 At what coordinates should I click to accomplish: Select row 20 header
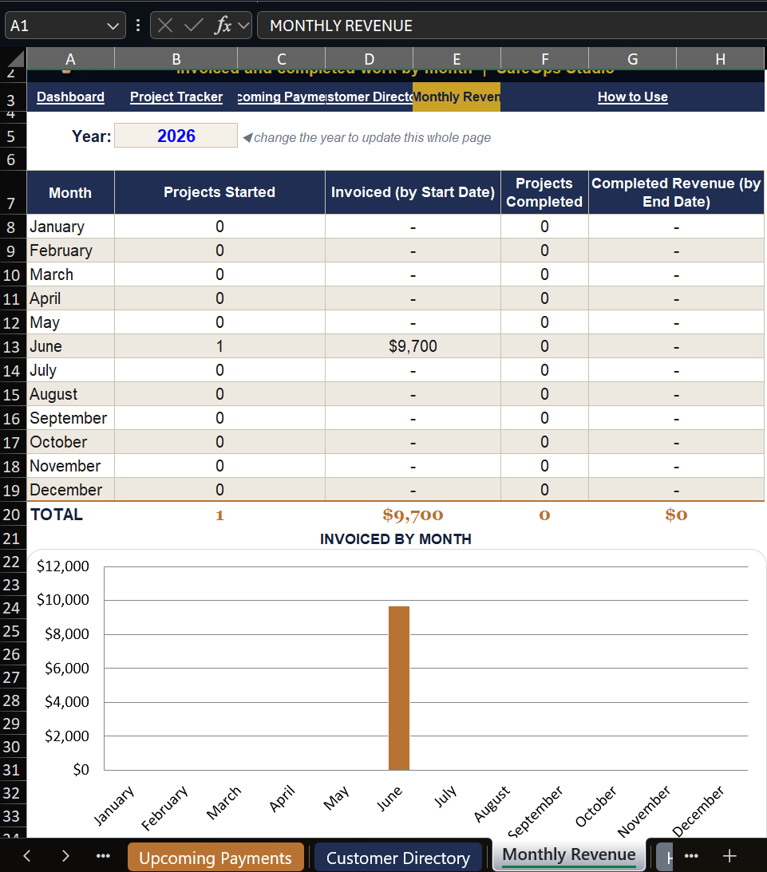click(12, 515)
